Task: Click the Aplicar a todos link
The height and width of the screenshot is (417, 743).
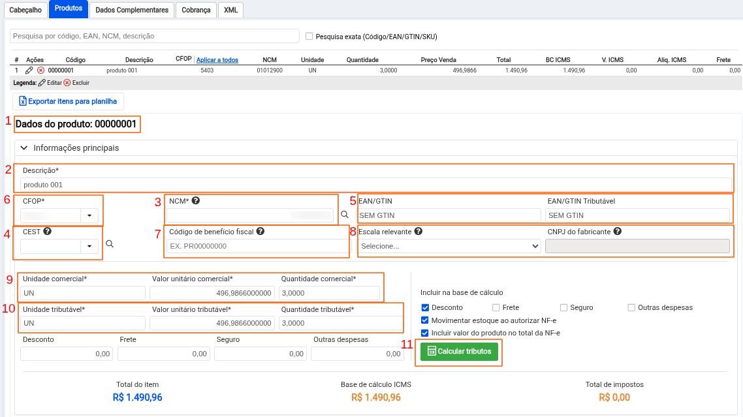Action: (x=217, y=60)
